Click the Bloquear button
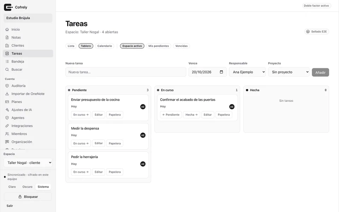The image size is (339, 212). point(28,197)
